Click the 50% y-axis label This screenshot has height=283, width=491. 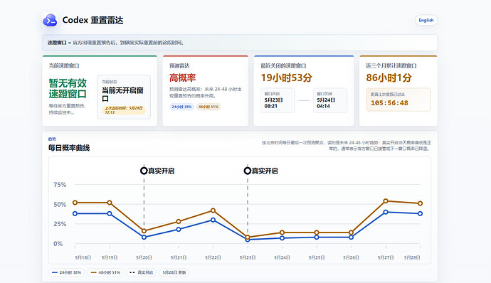60,204
